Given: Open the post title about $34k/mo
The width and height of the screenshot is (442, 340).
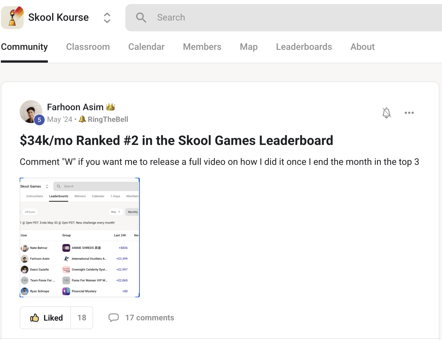Looking at the screenshot, I should [x=177, y=140].
